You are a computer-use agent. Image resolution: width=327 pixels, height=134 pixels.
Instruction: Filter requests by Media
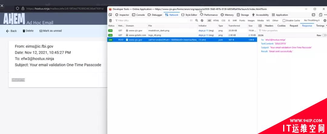point(260,20)
